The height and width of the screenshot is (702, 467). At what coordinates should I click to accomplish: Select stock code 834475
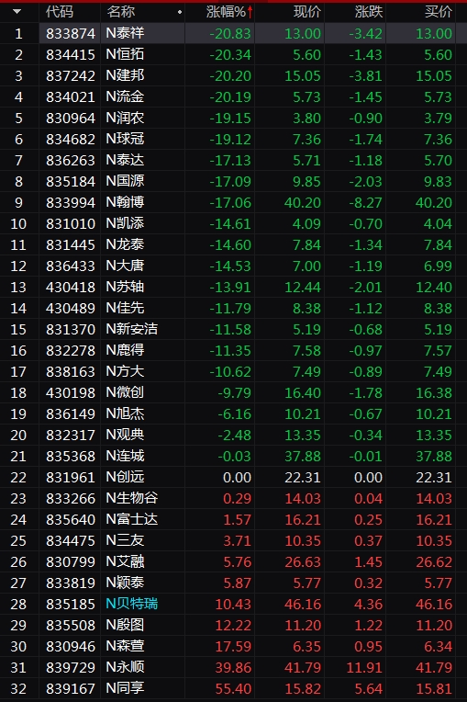(71, 541)
